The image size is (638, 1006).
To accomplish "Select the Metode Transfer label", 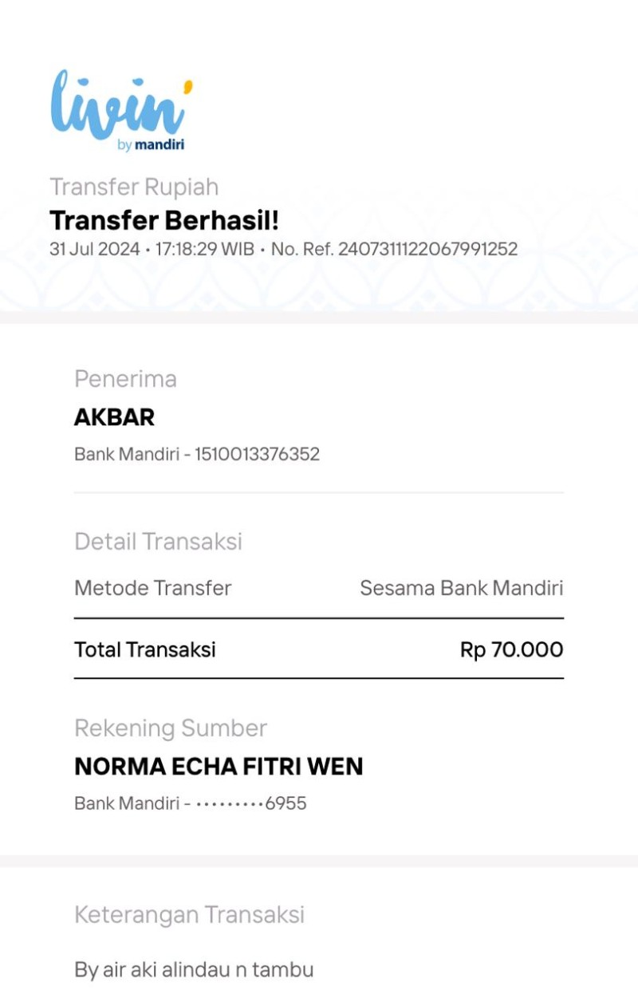I will pyautogui.click(x=152, y=589).
